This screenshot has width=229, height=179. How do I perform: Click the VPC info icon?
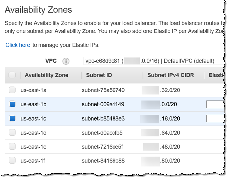coord(66,61)
